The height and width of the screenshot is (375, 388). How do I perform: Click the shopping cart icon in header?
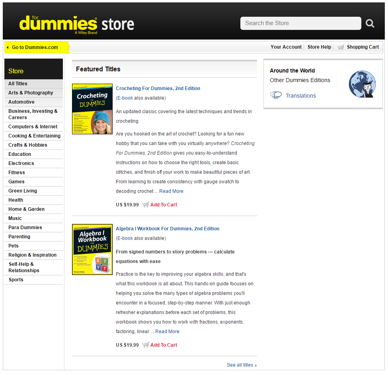pos(341,47)
